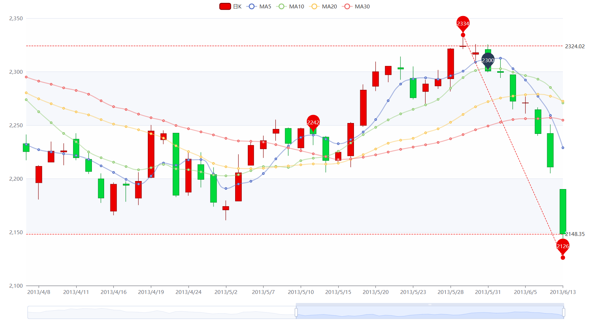Viewport: 594px width, 324px height.
Task: Click the 2,300 y-axis label
Action: pyautogui.click(x=16, y=72)
